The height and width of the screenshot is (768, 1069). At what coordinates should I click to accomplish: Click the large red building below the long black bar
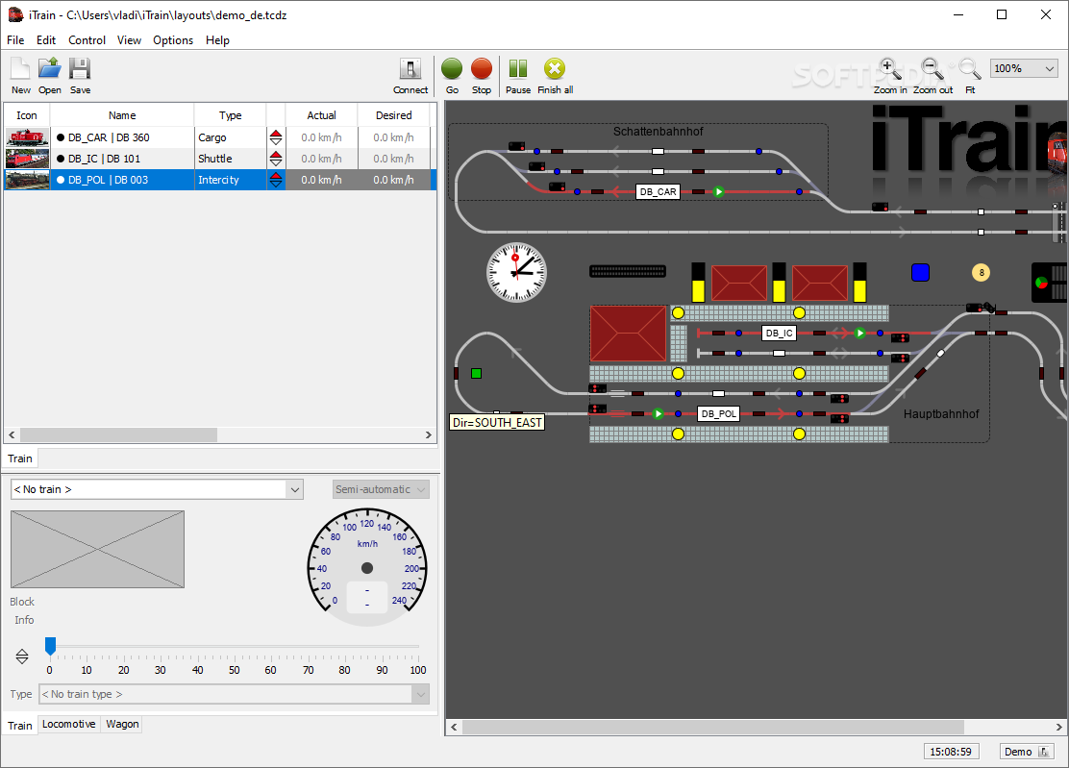(628, 334)
